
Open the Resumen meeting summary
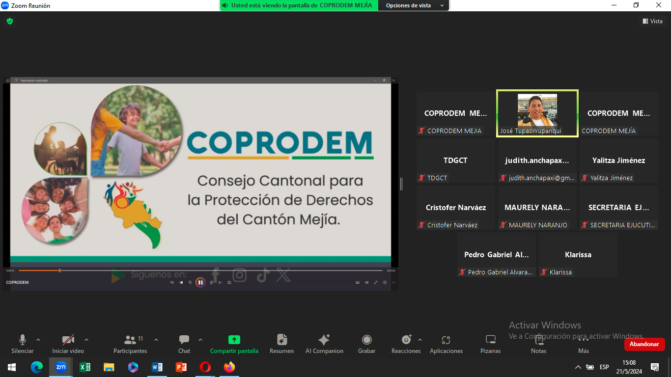coord(281,344)
